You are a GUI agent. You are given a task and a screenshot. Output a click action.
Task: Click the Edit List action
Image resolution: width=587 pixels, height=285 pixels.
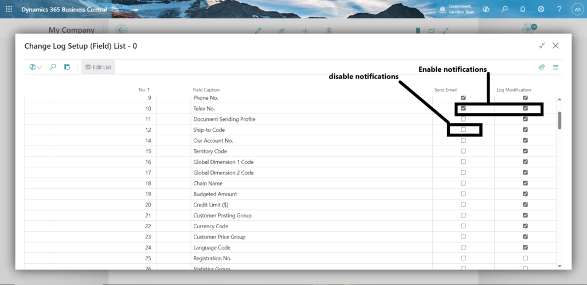[98, 67]
